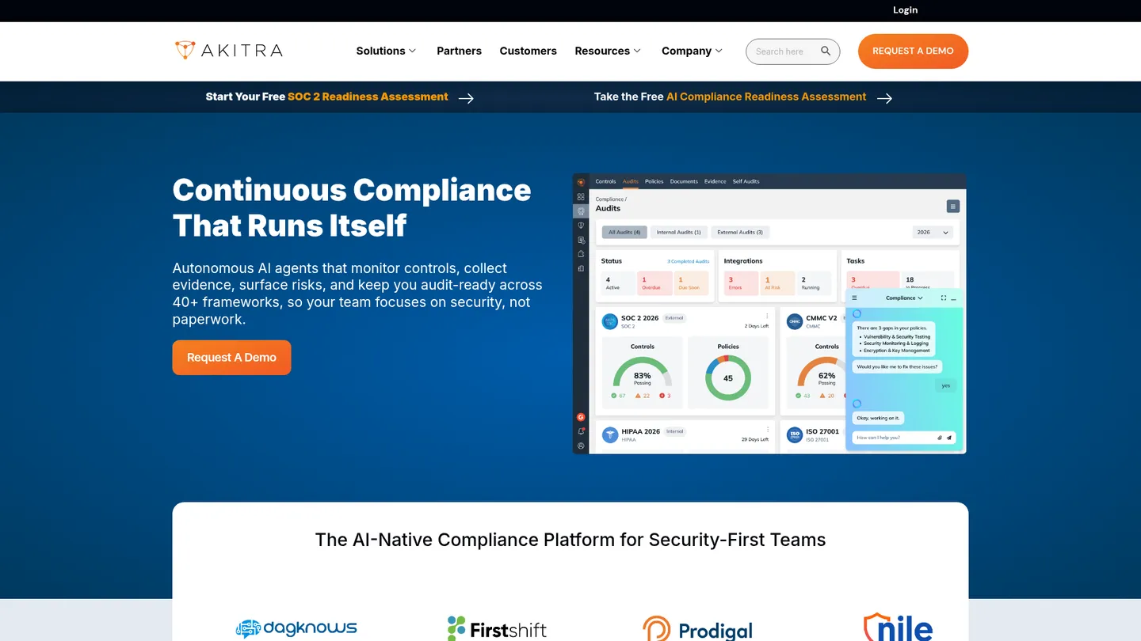Click the 3 Completed Audits link in the Status card
This screenshot has height=641, width=1141.
click(688, 261)
